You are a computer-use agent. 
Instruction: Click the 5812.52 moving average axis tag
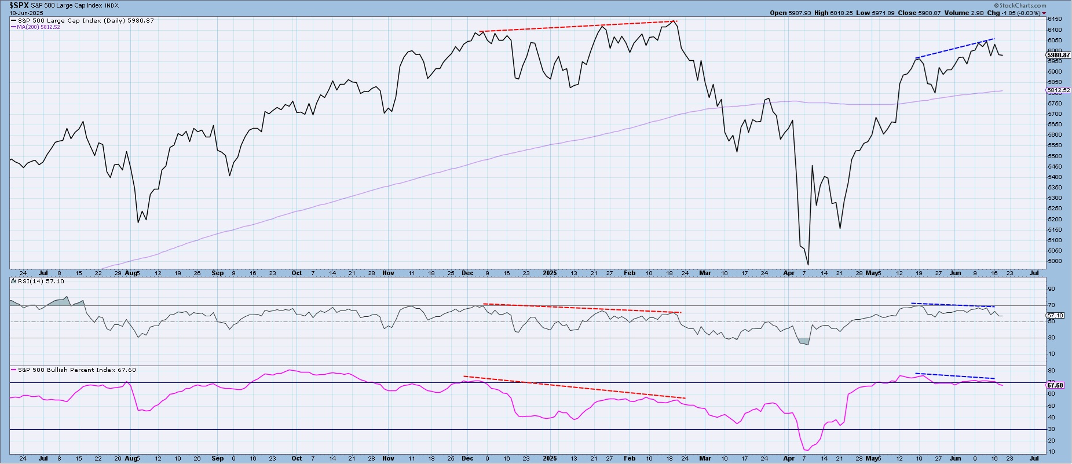[x=1059, y=90]
